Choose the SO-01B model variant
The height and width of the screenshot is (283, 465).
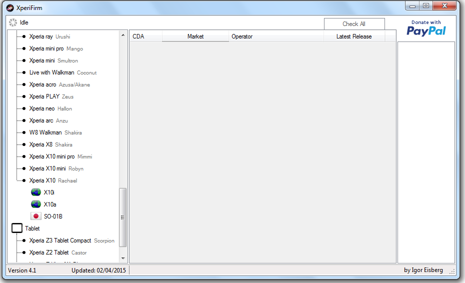pos(53,216)
